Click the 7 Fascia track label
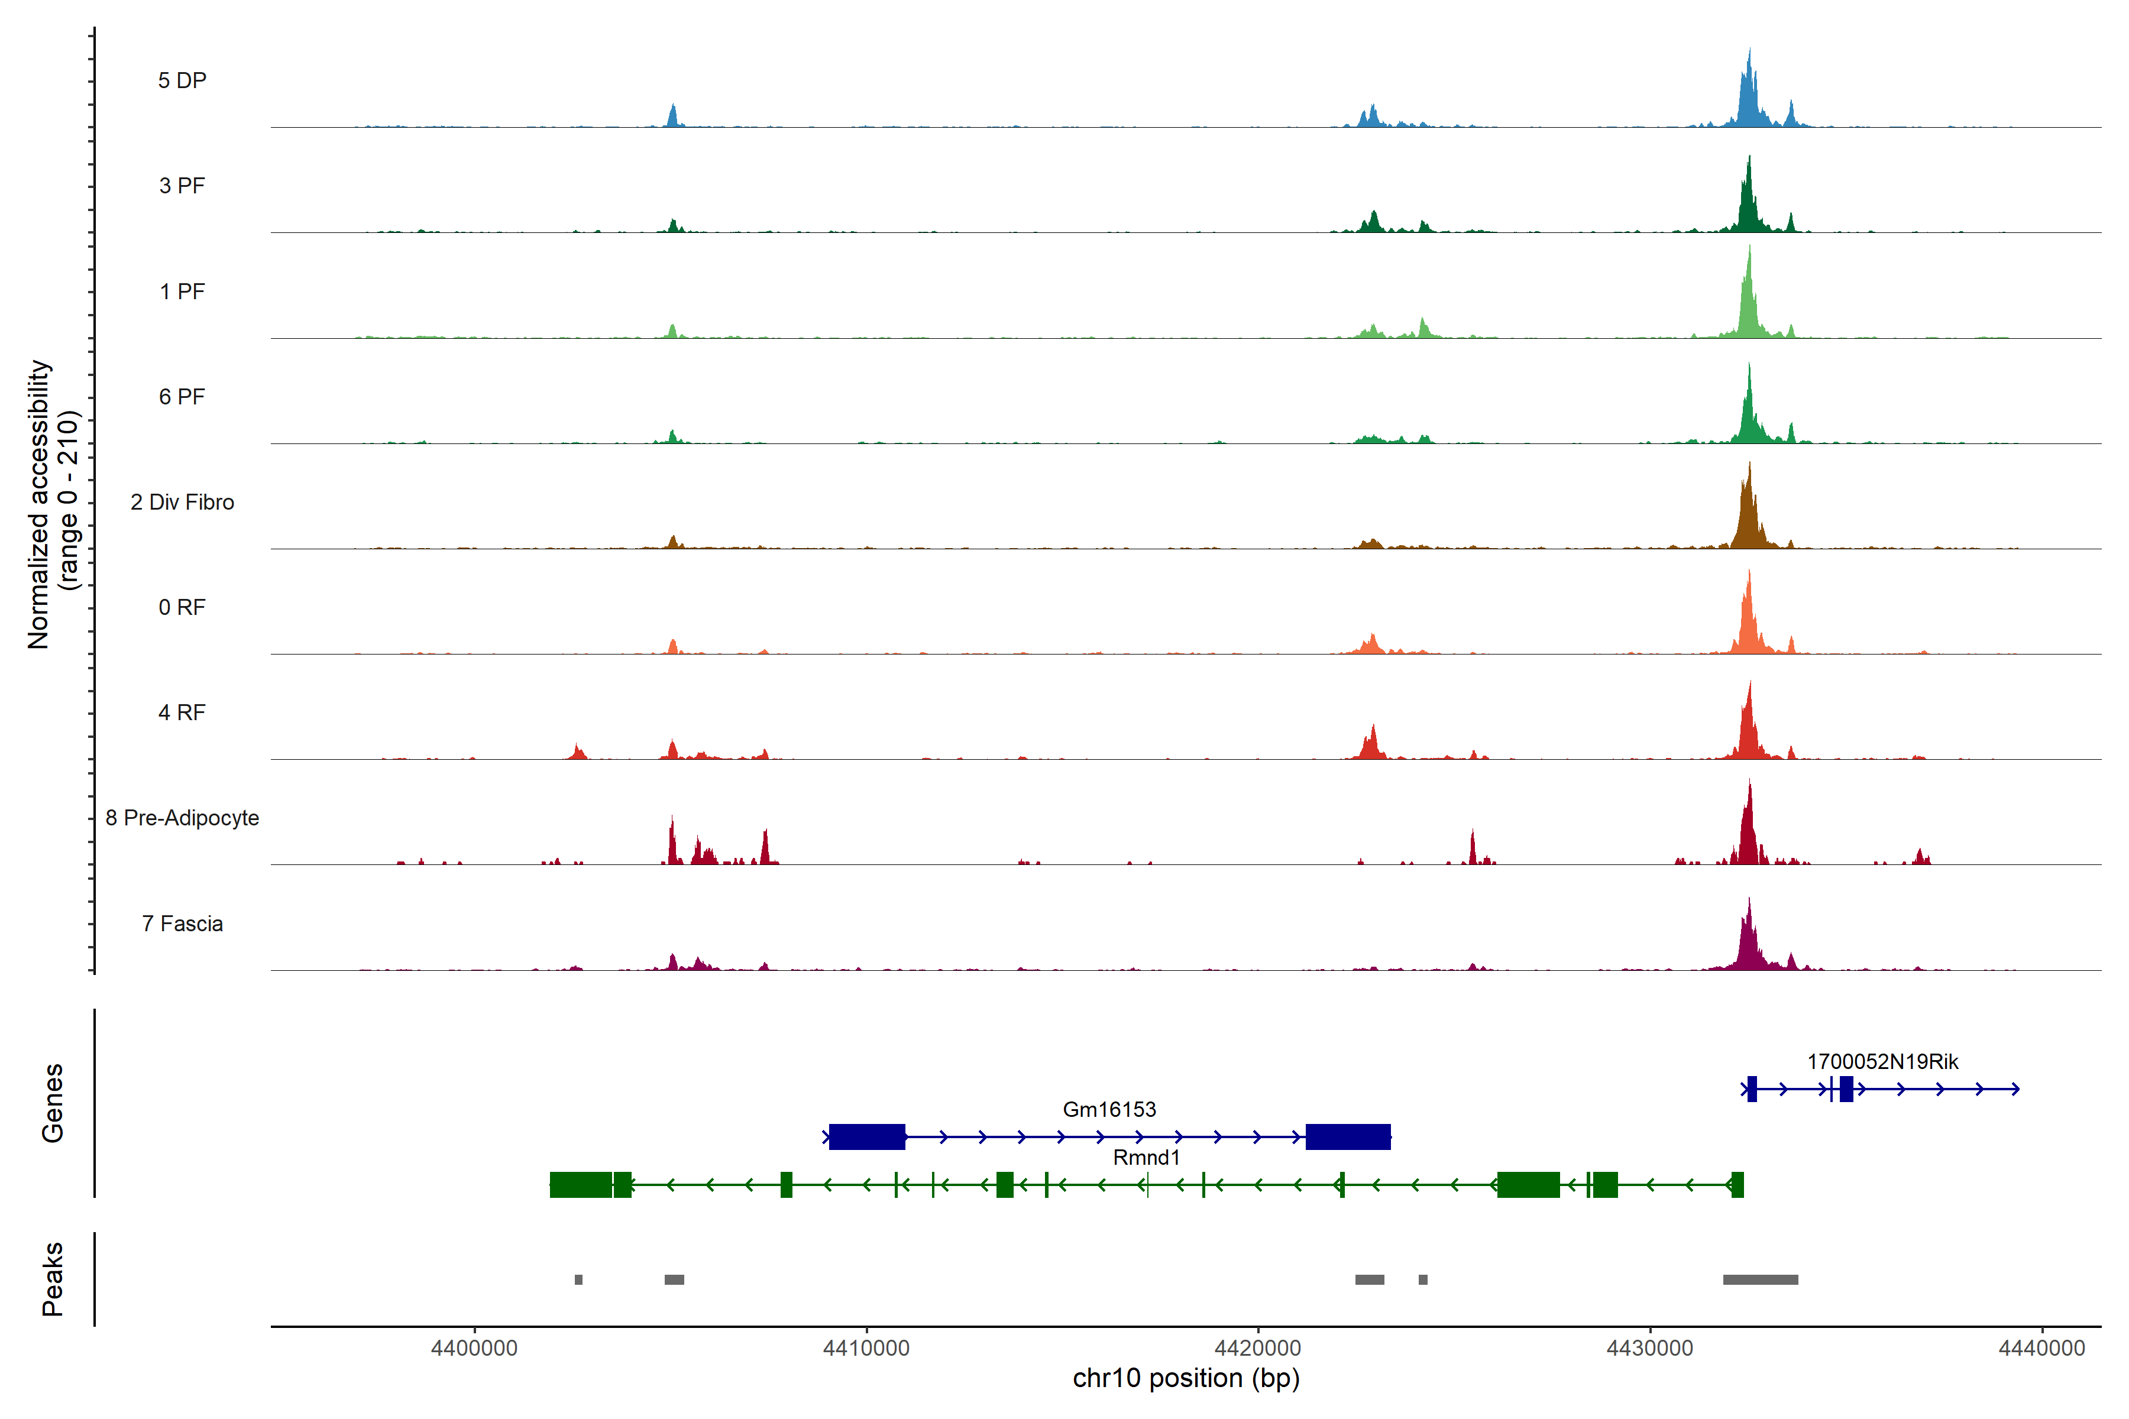This screenshot has width=2129, height=1419. 182,923
